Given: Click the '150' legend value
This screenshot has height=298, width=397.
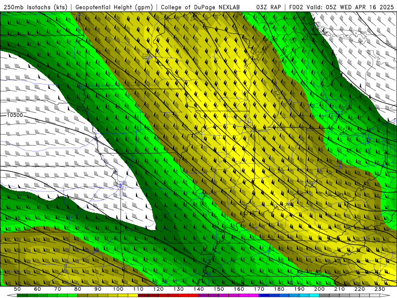Looking at the screenshot, I should click(219, 289).
